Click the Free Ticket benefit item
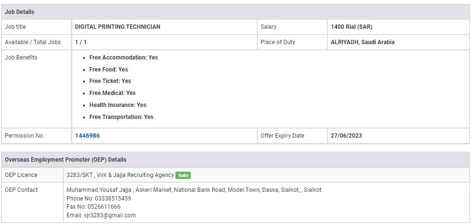The height and width of the screenshot is (224, 472). tap(110, 81)
